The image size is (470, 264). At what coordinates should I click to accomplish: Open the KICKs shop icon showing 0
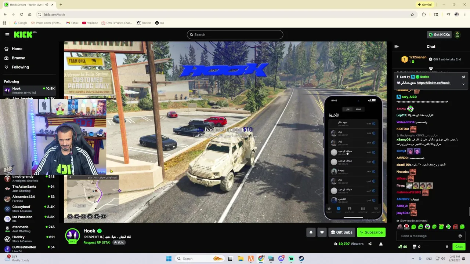coord(416,247)
